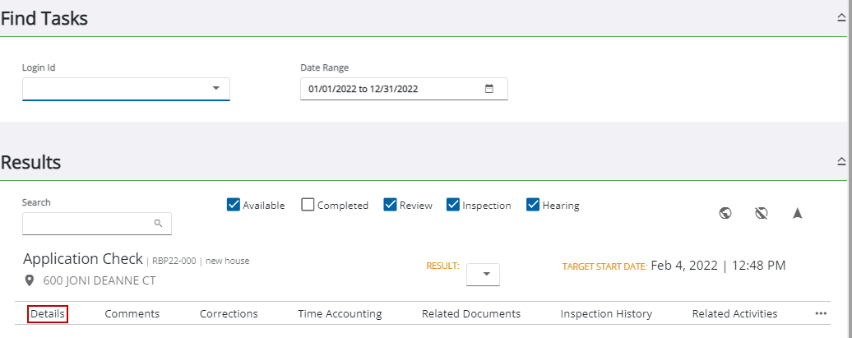Toggle the Inspection filter checkbox

[453, 205]
